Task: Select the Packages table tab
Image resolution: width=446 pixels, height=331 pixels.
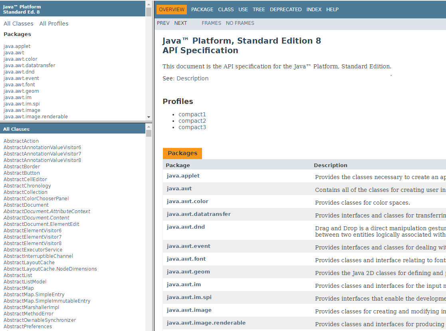Action: (182, 153)
